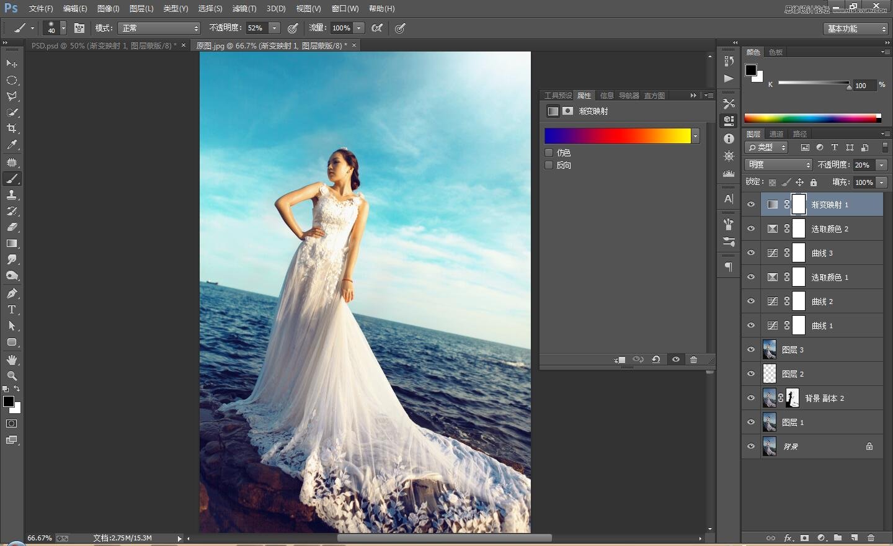The width and height of the screenshot is (893, 546).
Task: Open the 滤镜(T) menu
Action: pyautogui.click(x=244, y=9)
